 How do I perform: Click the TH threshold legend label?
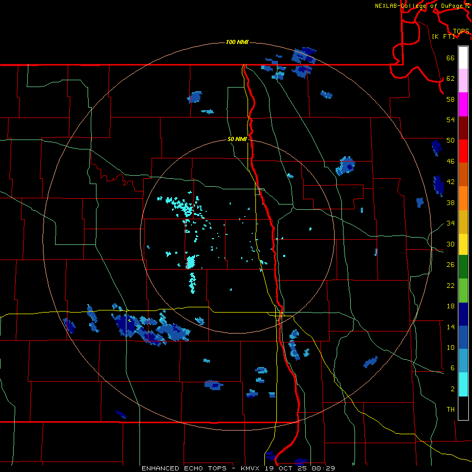450,410
